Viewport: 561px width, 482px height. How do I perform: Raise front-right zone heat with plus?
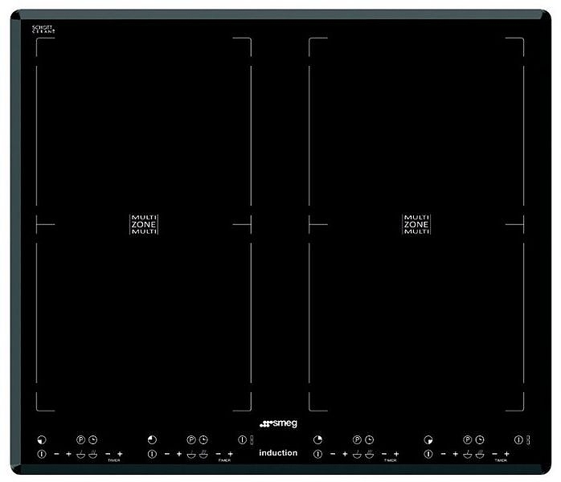(456, 454)
